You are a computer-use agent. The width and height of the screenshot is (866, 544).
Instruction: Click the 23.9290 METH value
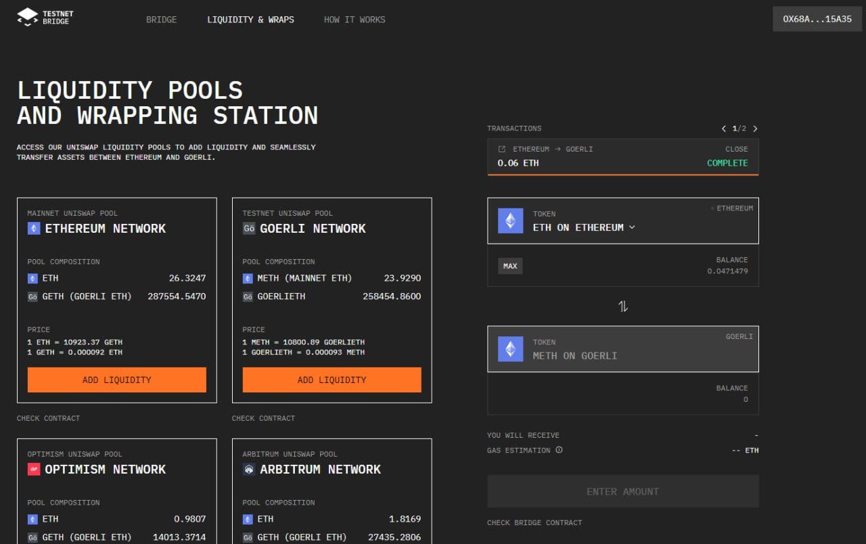403,278
